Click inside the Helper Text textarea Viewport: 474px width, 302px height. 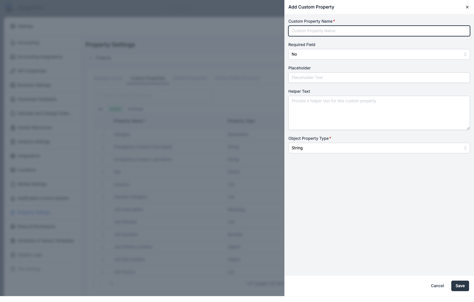tap(379, 113)
